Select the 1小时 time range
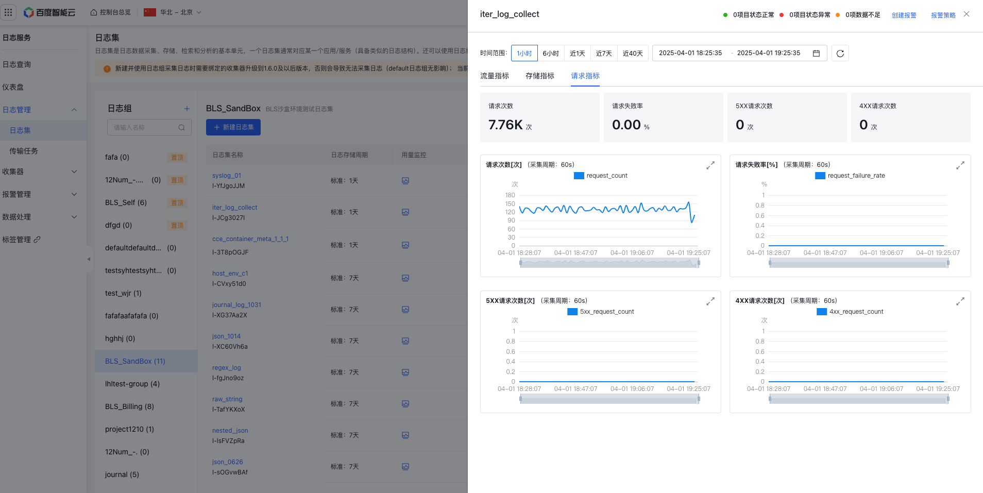The height and width of the screenshot is (493, 983). pyautogui.click(x=524, y=53)
